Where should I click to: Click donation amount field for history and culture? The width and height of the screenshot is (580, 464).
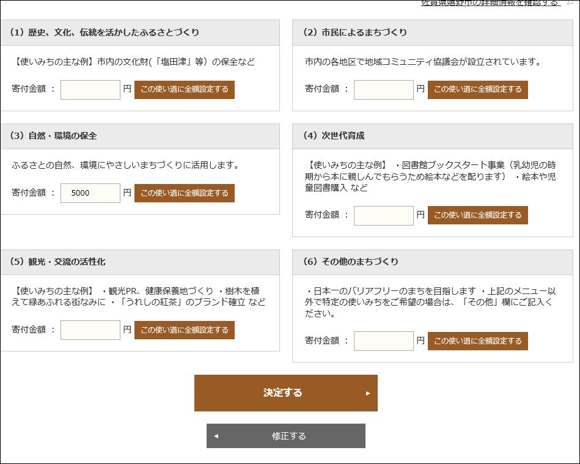(x=90, y=89)
